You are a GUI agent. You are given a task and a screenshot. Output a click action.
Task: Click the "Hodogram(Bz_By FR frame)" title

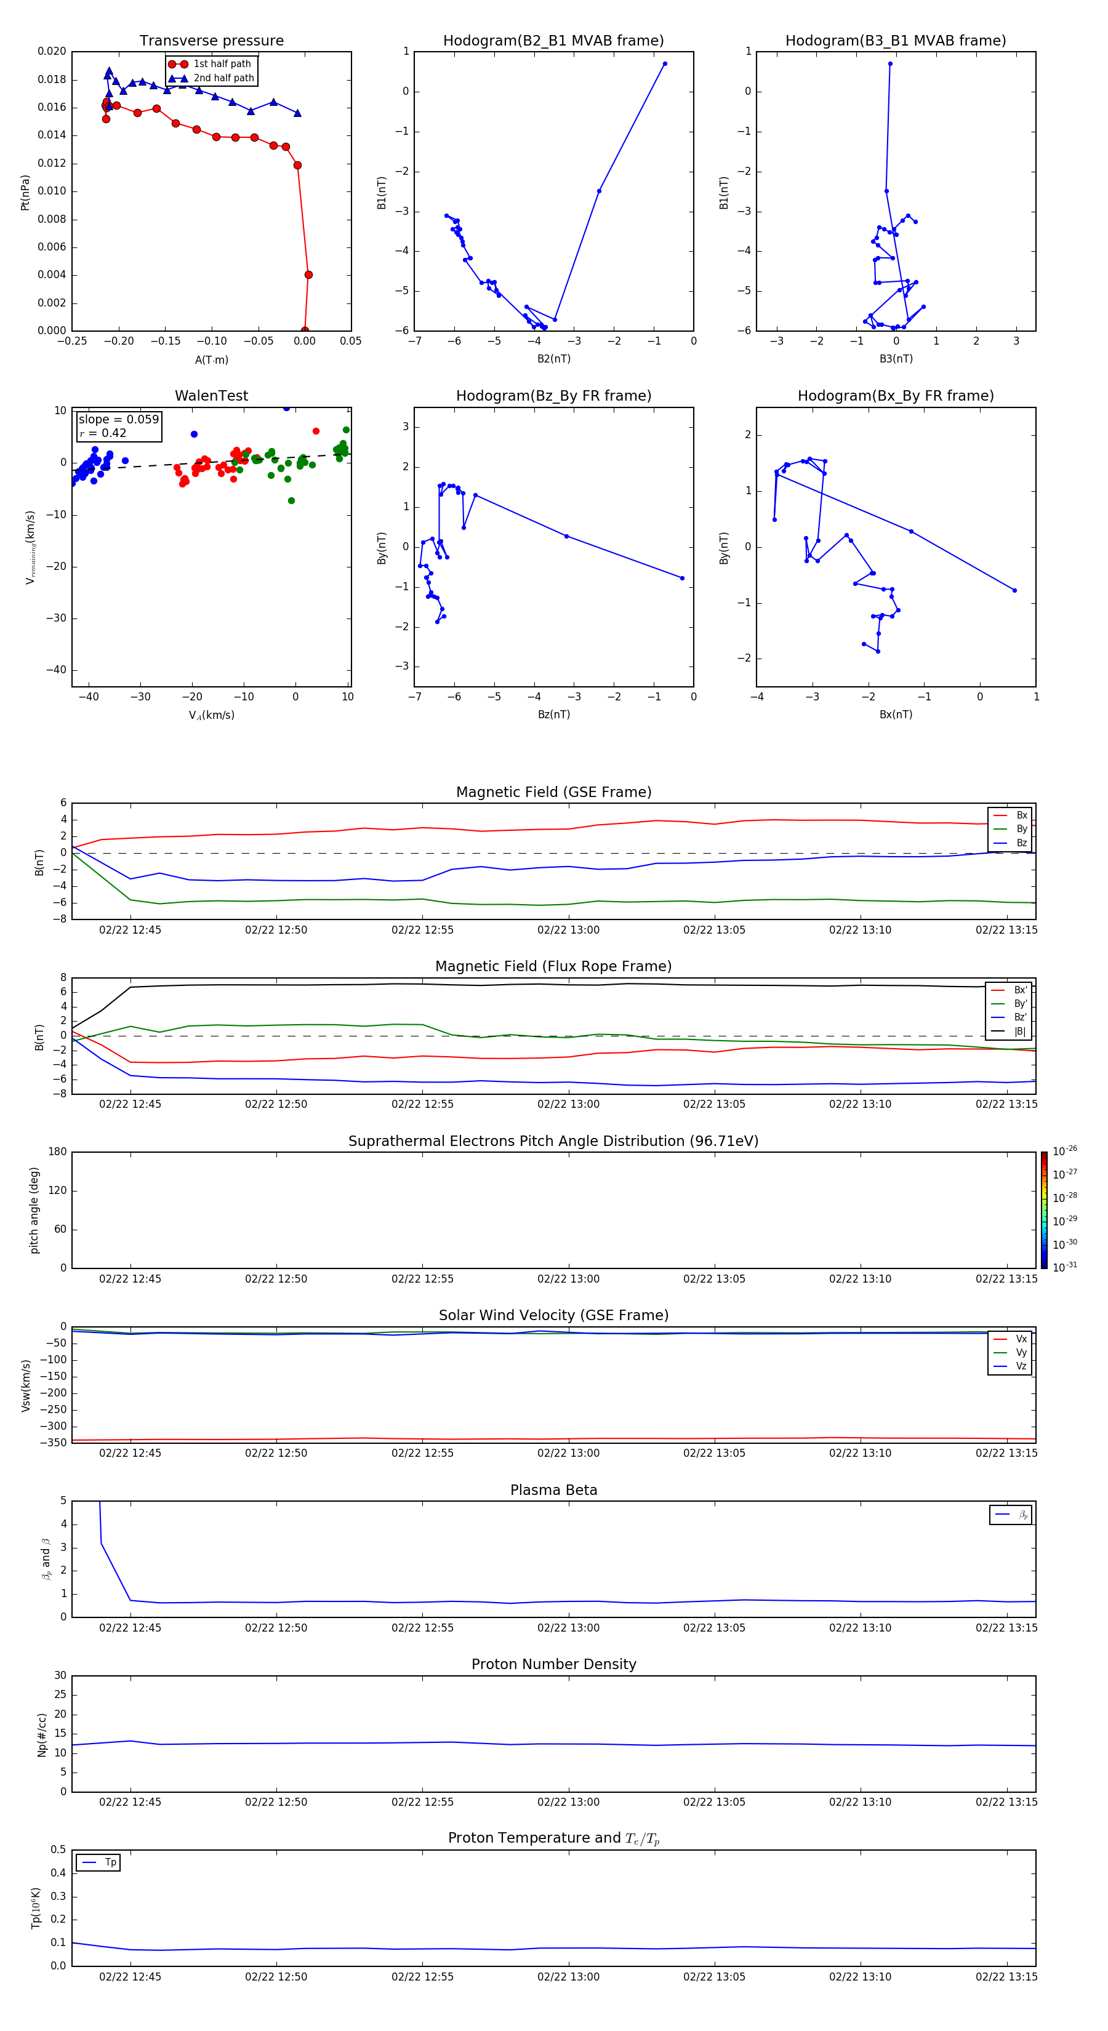[553, 396]
